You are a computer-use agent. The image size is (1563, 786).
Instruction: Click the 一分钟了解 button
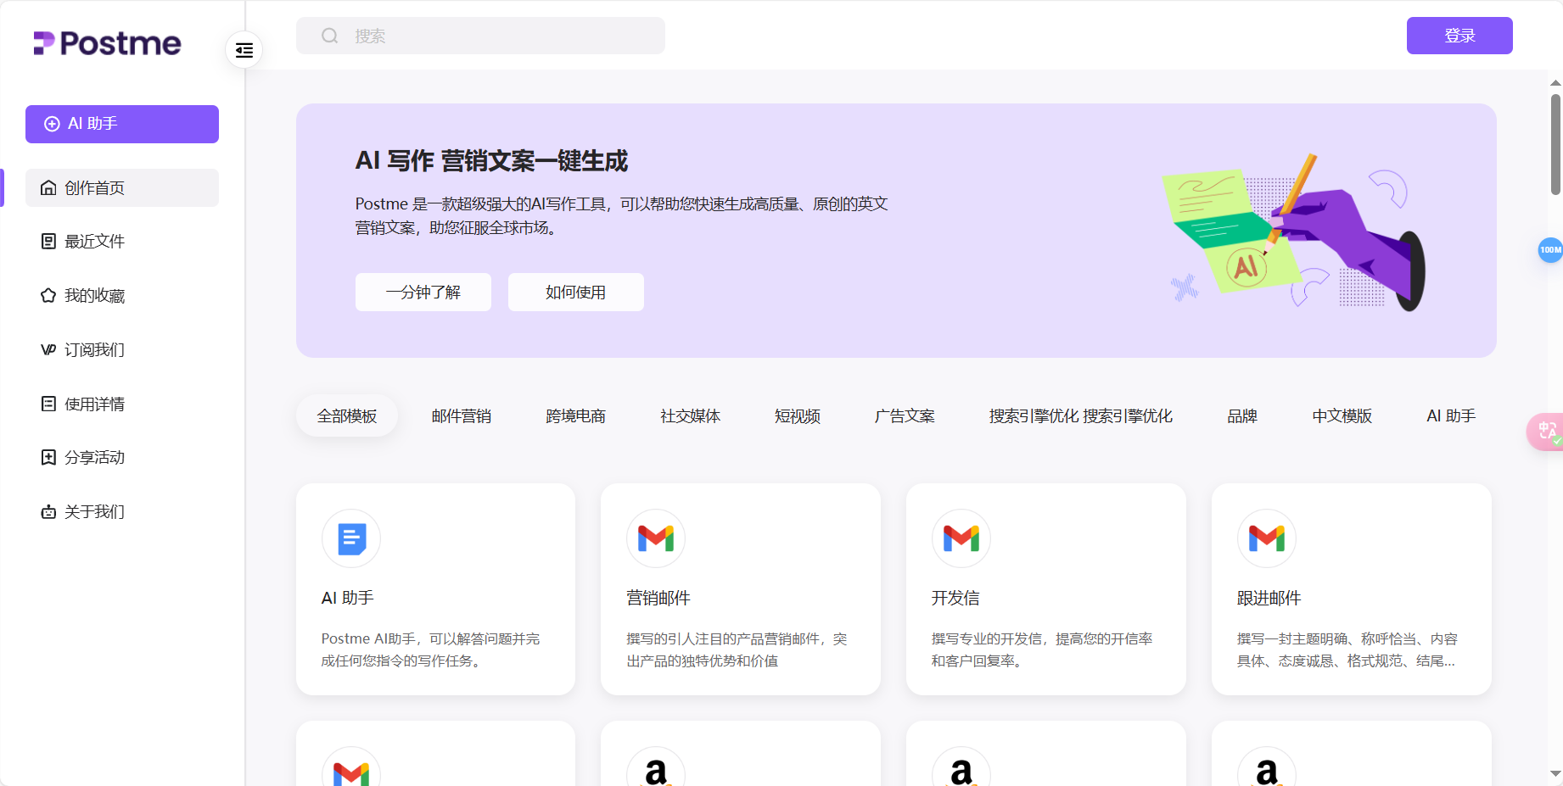tap(423, 292)
